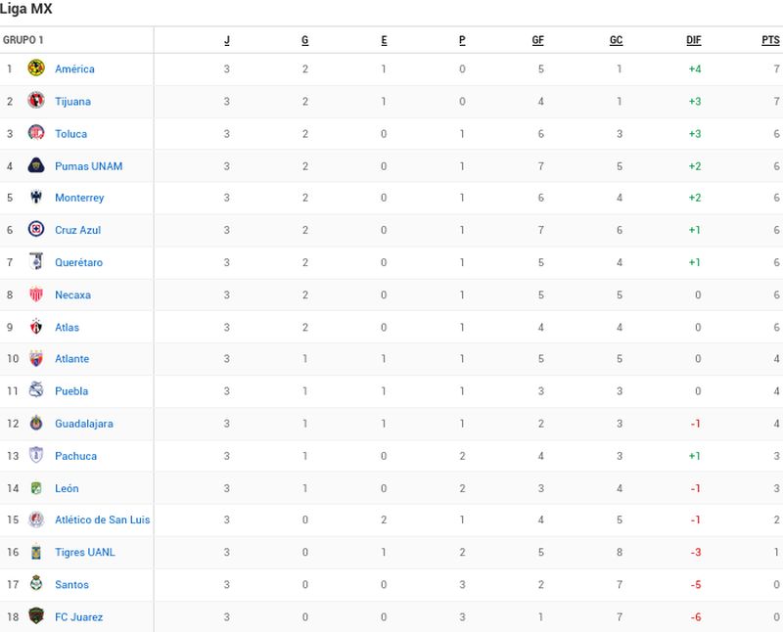Click the Guadalajara club crest icon
The width and height of the screenshot is (783, 632).
[x=36, y=423]
